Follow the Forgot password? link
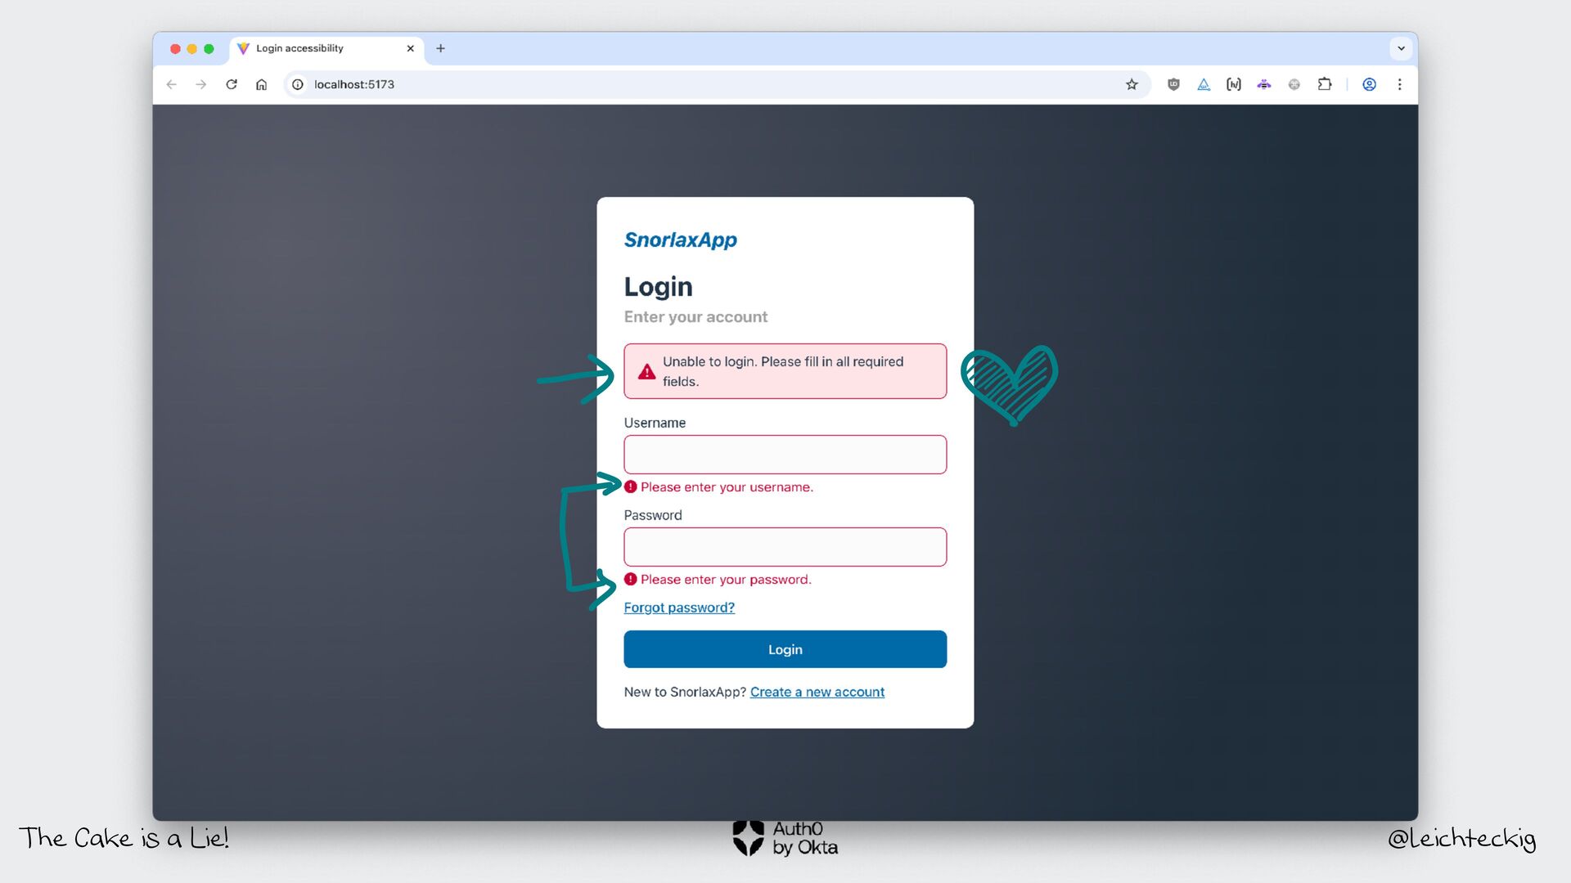Viewport: 1571px width, 883px height. pos(679,607)
